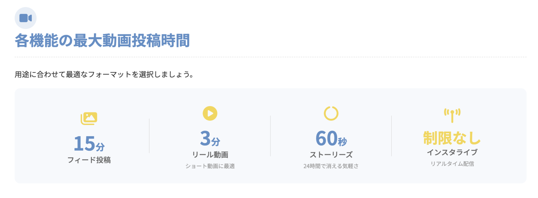
Task: Click the intro sentence 用途に合わせて最適なフォーマット
Action: 104,75
